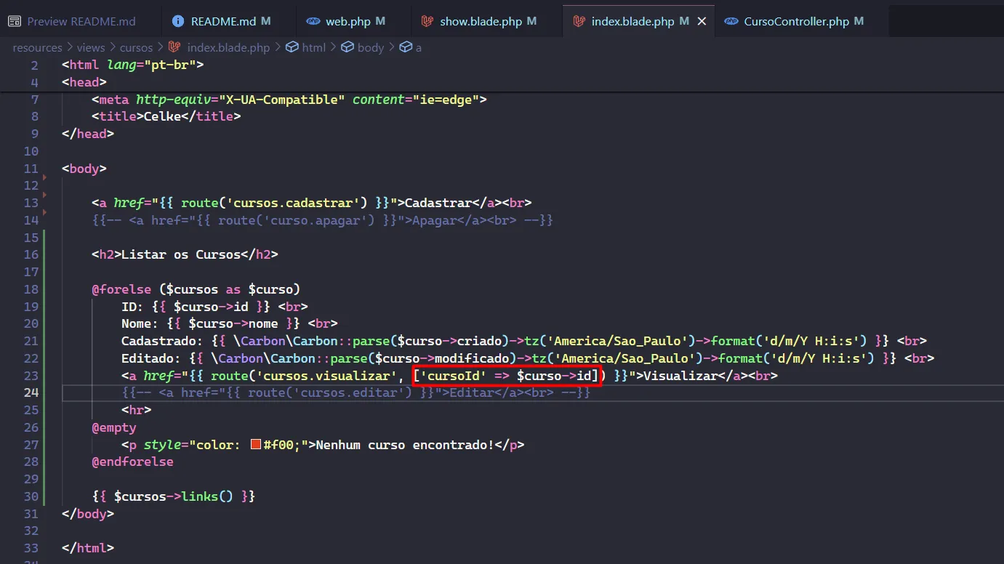Click the red #f00 color swatch

(x=256, y=445)
